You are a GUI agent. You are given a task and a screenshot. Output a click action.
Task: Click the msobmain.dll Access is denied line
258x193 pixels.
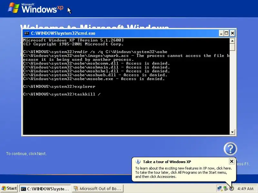(x=96, y=67)
